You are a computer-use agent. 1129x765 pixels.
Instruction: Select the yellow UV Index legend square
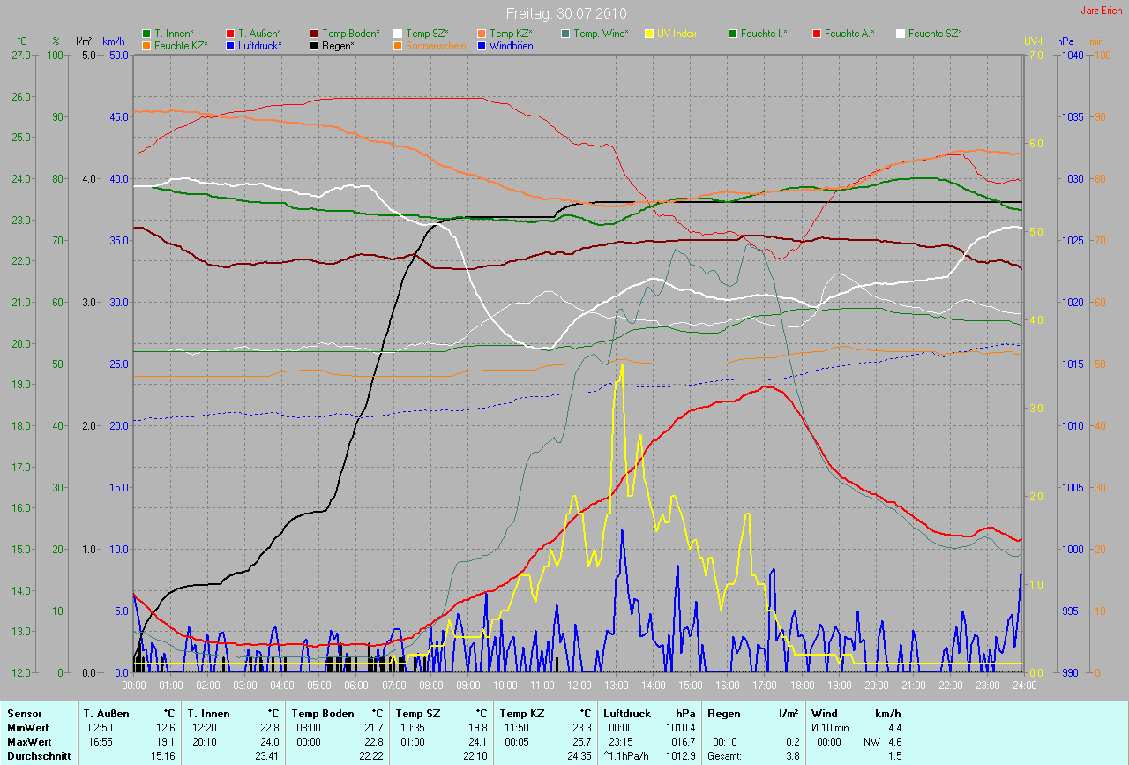(x=649, y=34)
